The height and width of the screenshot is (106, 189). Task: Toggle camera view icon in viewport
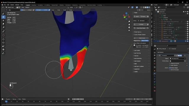point(129,27)
